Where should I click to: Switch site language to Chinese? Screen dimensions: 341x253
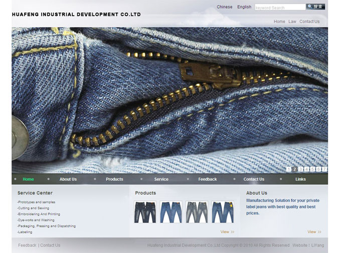(224, 7)
